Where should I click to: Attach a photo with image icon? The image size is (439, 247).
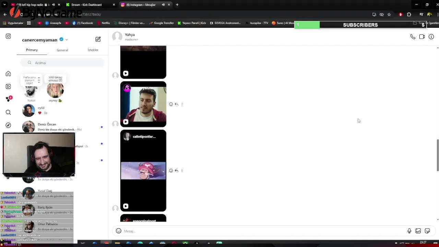(418, 231)
